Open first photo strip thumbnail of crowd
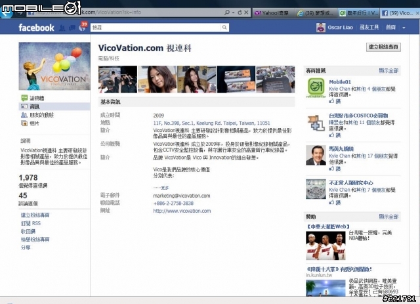 117,79
